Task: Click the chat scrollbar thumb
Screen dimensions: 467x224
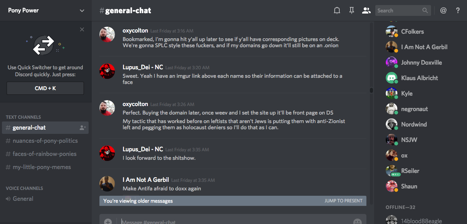Action: (371, 90)
